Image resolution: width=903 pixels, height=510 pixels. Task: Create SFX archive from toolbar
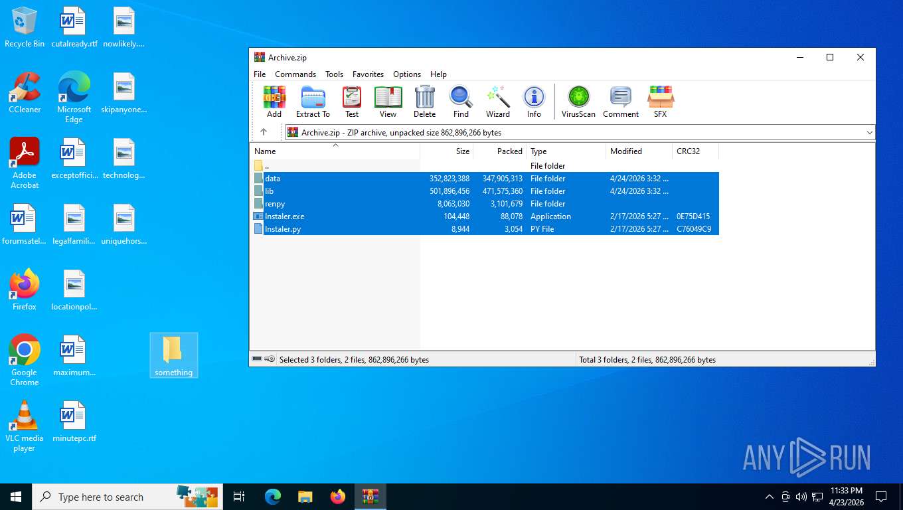click(660, 102)
